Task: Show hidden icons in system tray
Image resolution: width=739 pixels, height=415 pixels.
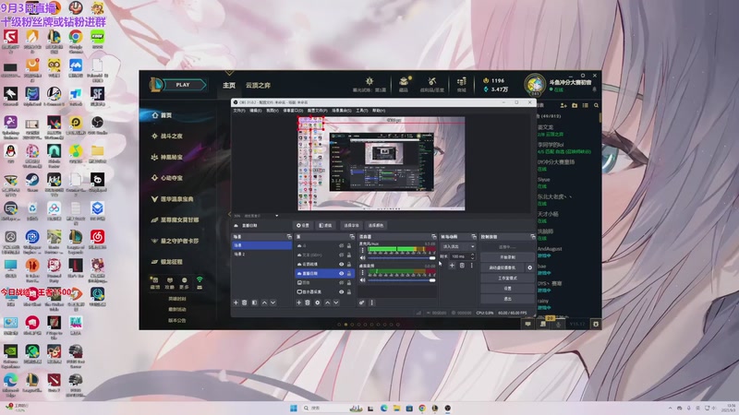Action: tap(671, 408)
